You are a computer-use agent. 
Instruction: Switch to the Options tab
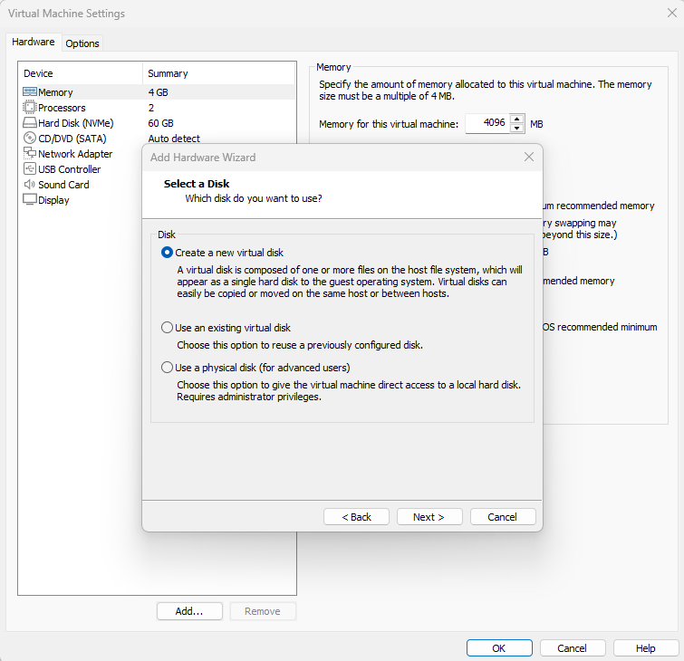[82, 43]
